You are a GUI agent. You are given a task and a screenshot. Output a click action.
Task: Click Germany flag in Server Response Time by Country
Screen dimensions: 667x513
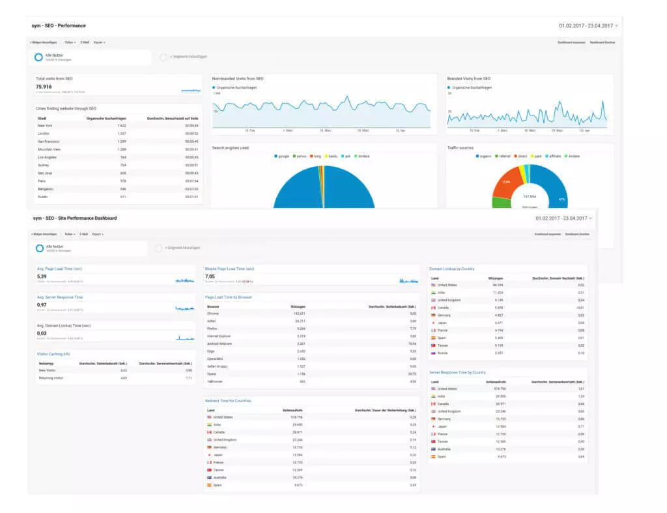click(433, 419)
